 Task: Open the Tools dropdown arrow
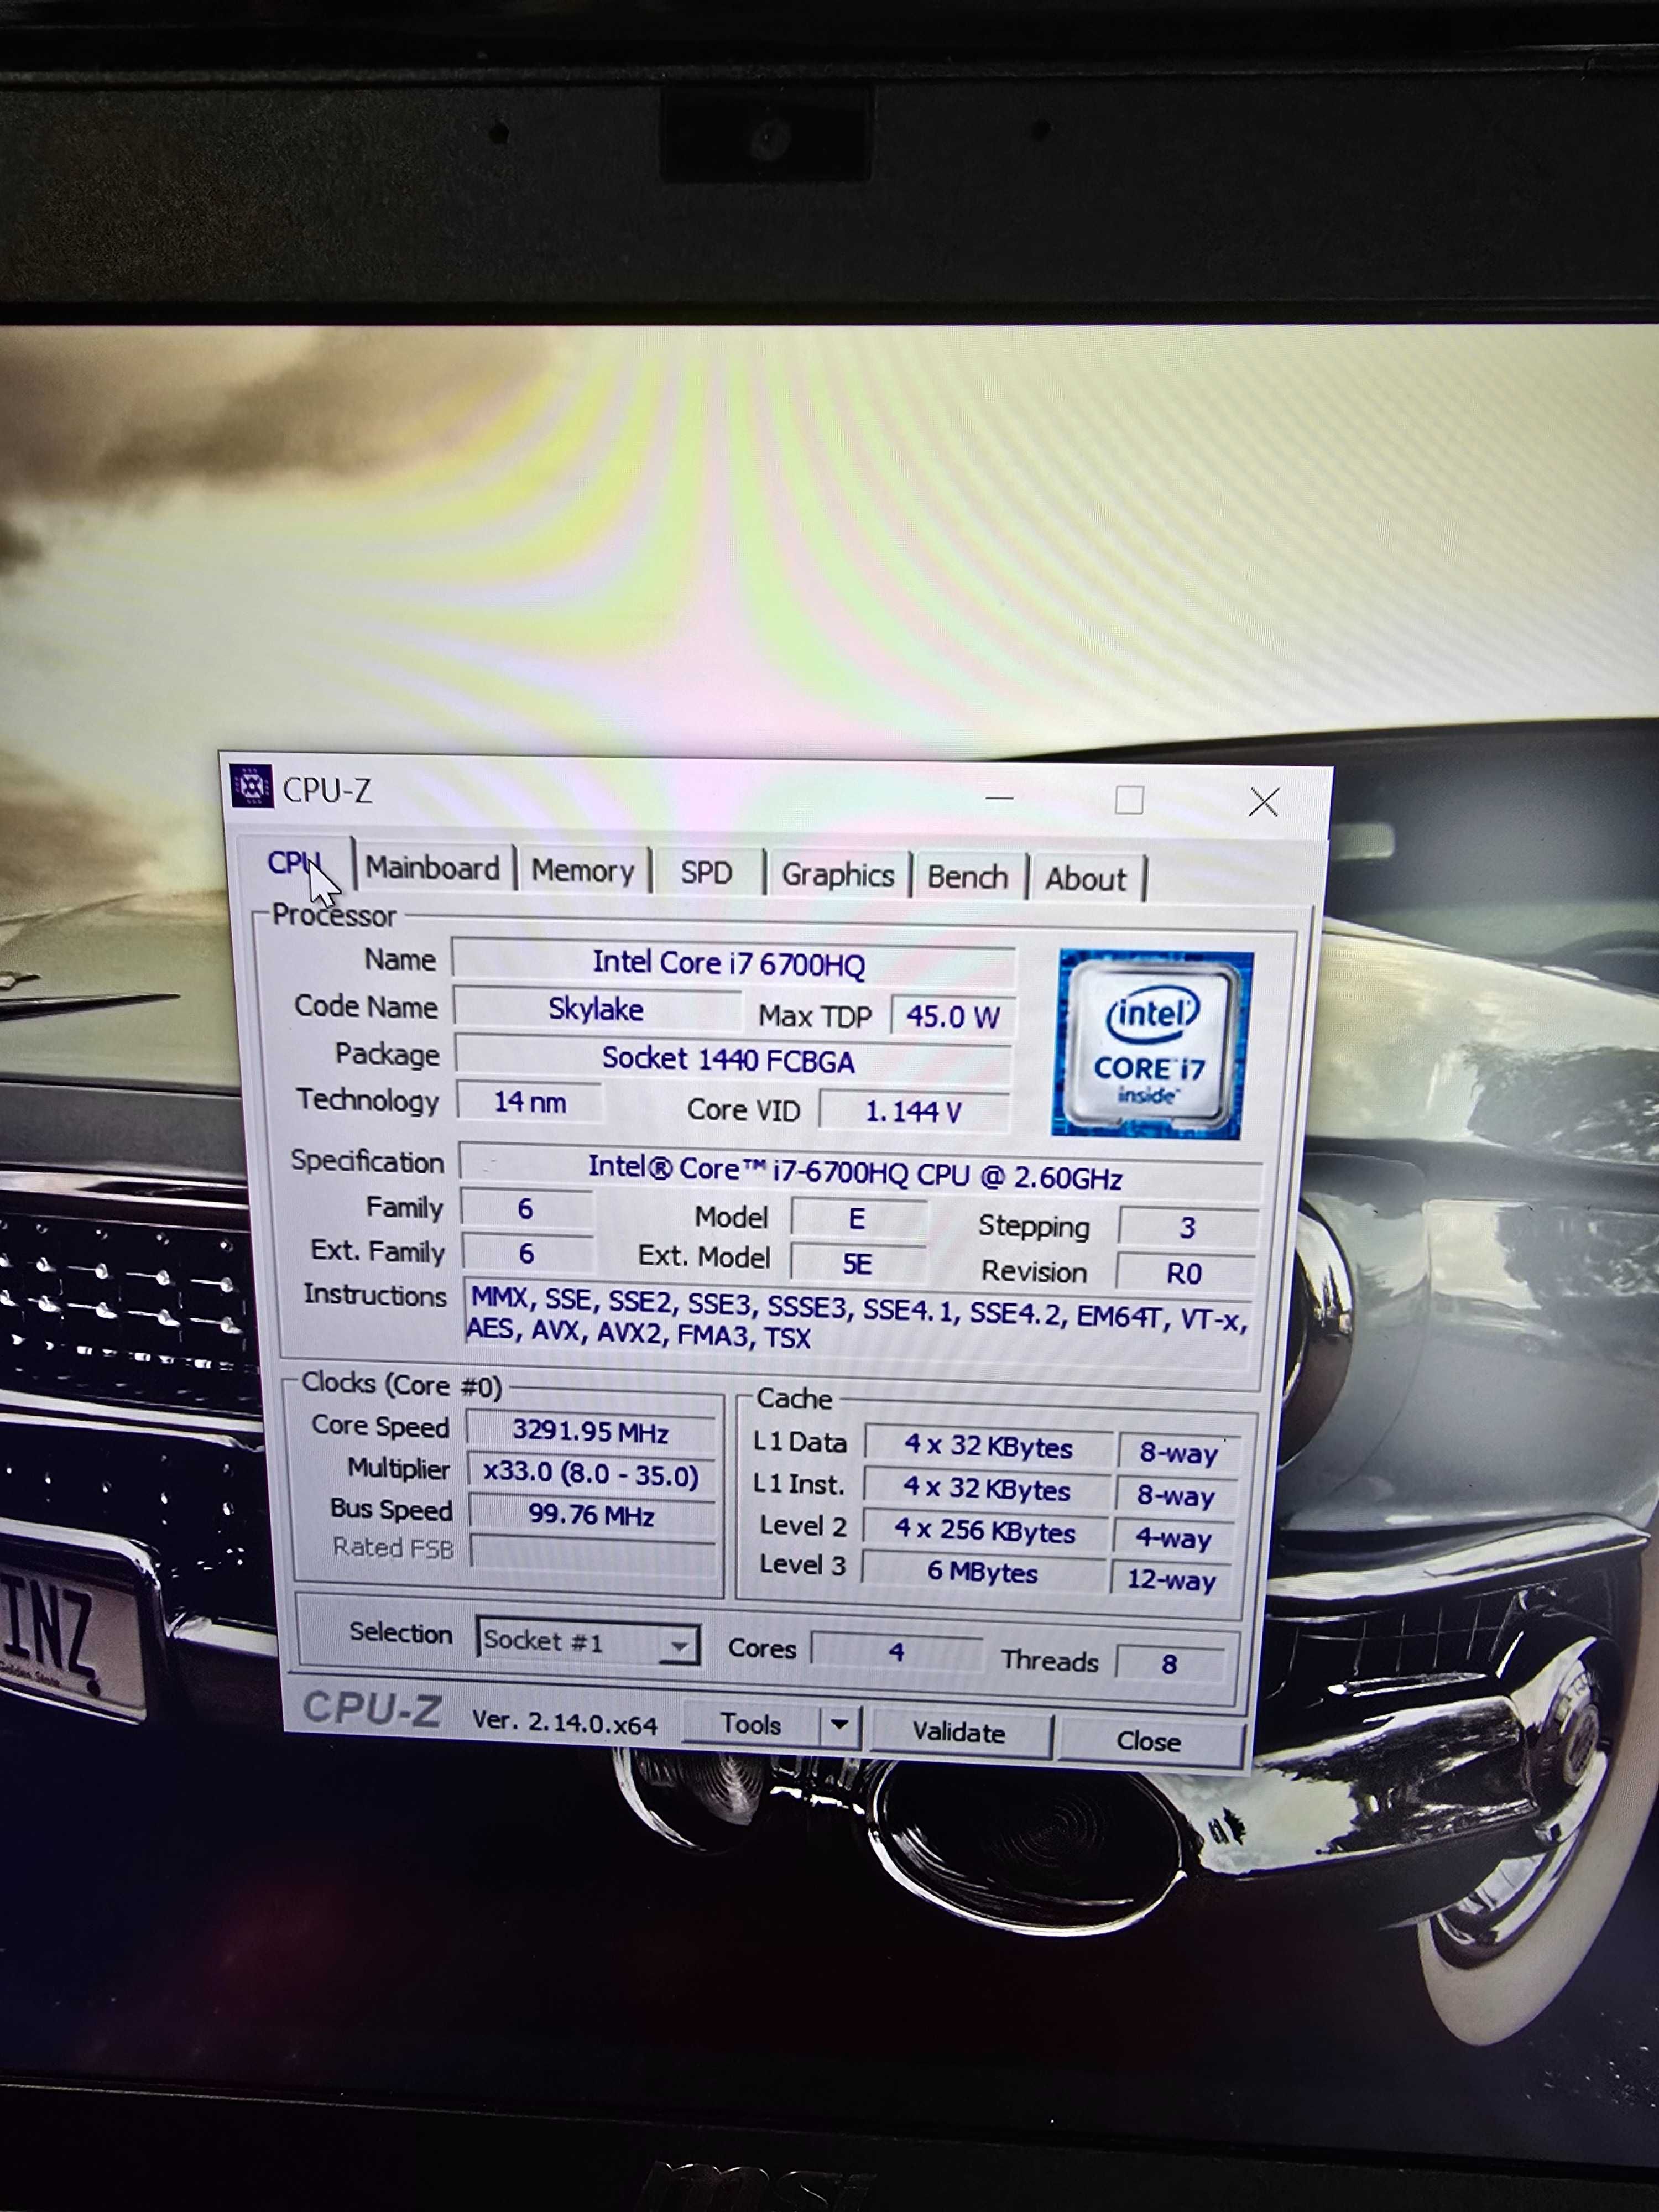839,1725
